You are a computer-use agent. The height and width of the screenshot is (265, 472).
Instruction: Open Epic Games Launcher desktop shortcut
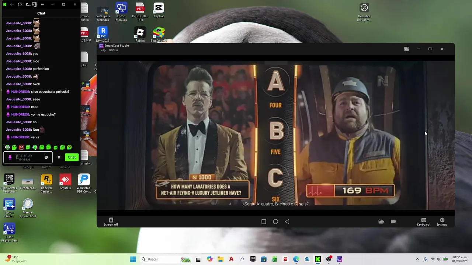pyautogui.click(x=9, y=184)
